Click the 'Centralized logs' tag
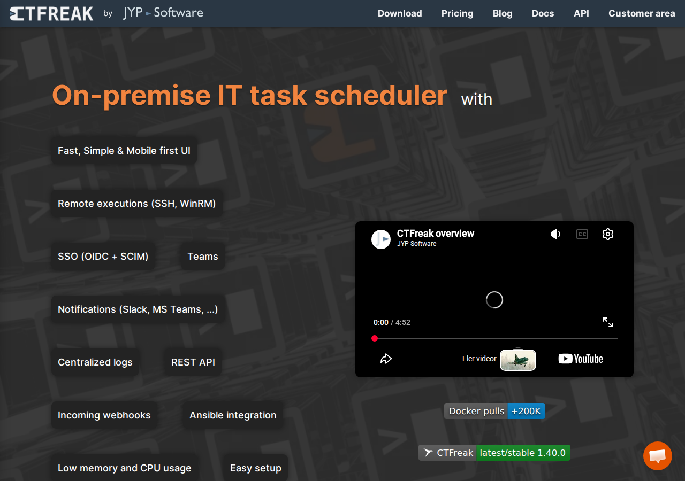Image resolution: width=685 pixels, height=481 pixels. [x=95, y=362]
